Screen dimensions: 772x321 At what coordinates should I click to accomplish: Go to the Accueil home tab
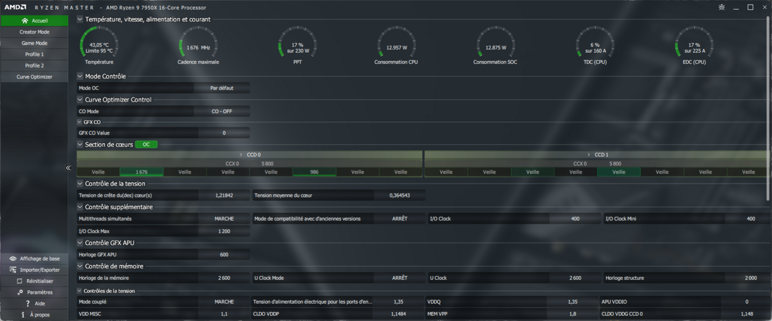click(x=33, y=21)
